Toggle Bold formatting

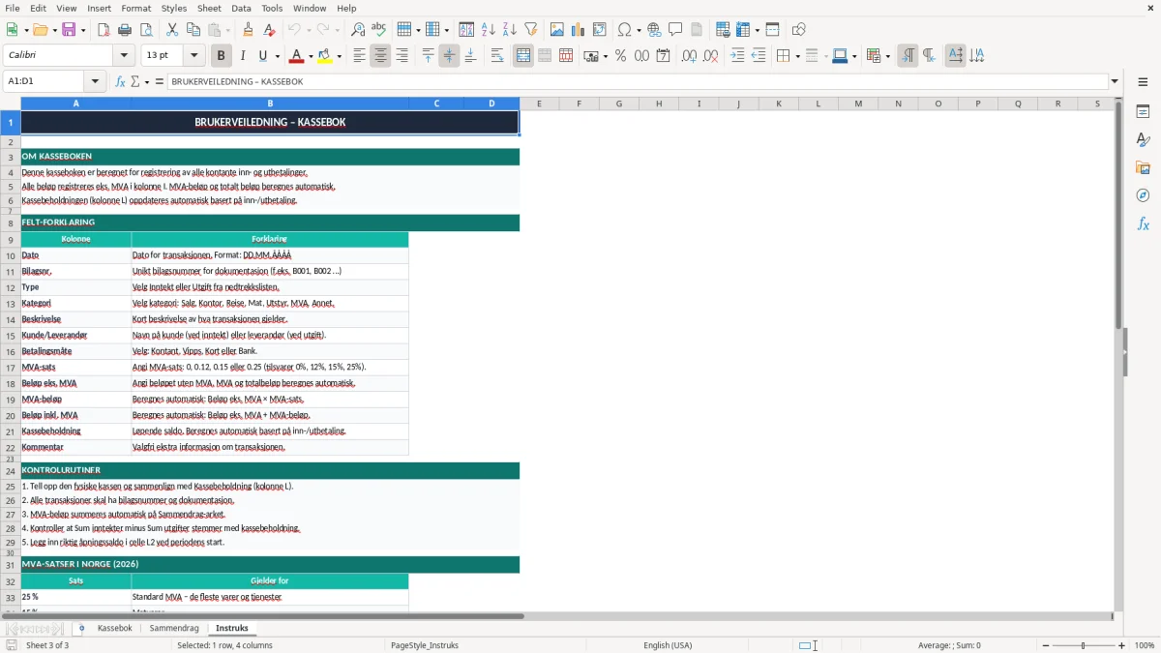click(221, 56)
